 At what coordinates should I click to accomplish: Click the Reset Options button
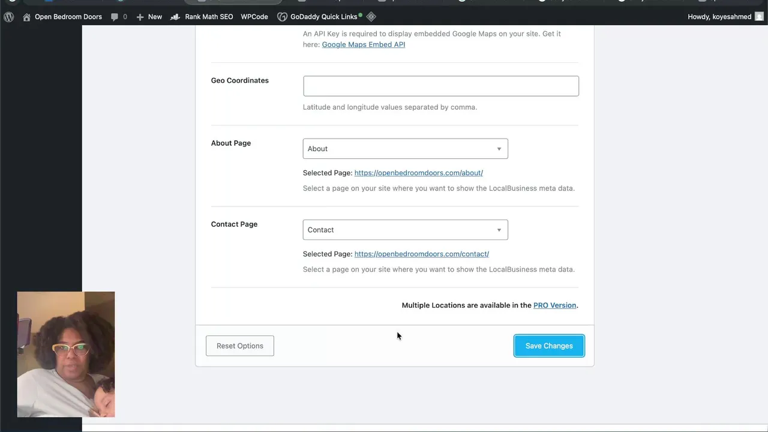pos(240,346)
